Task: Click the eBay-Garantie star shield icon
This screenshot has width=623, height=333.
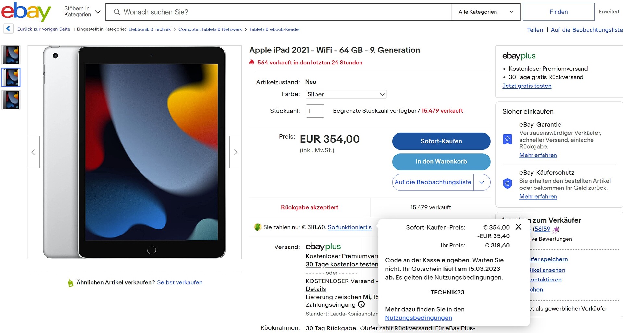Action: point(507,139)
